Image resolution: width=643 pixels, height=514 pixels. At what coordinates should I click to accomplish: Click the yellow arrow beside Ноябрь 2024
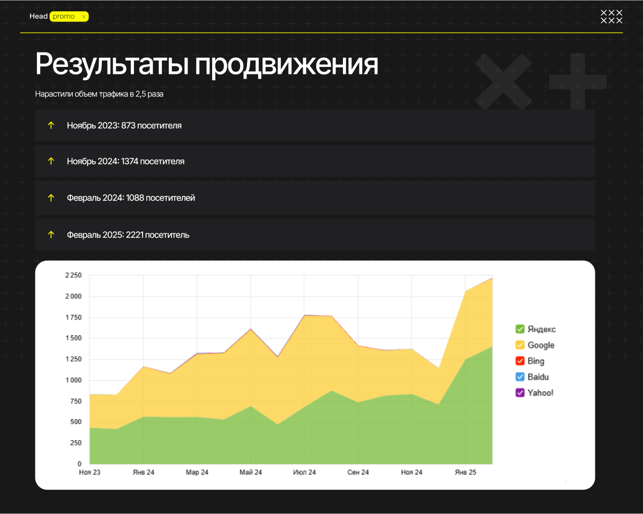tap(51, 161)
